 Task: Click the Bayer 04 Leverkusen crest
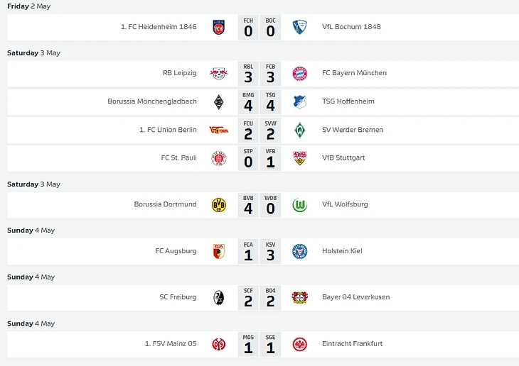point(299,297)
